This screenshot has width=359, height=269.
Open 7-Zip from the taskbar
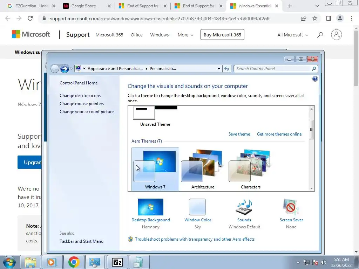[117, 262]
